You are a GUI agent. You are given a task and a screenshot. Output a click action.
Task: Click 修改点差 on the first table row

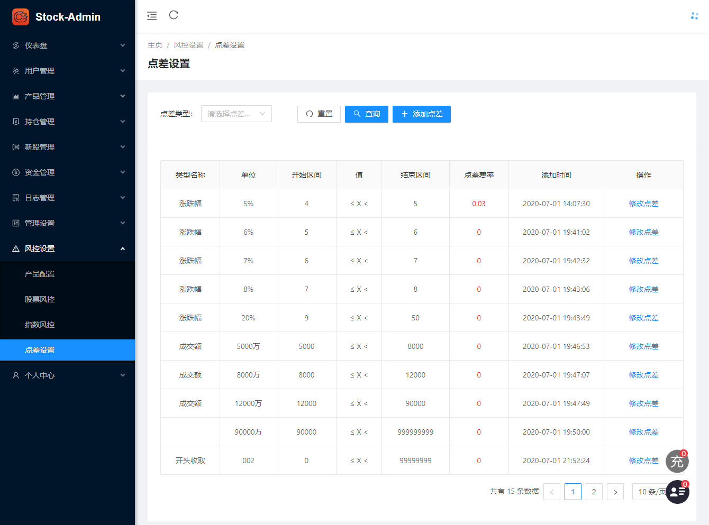643,203
